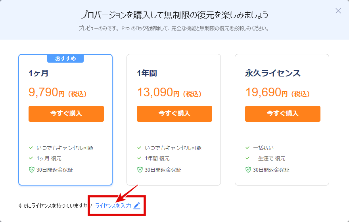
Task: Select the 1年間 plan card title
Action: pyautogui.click(x=147, y=73)
